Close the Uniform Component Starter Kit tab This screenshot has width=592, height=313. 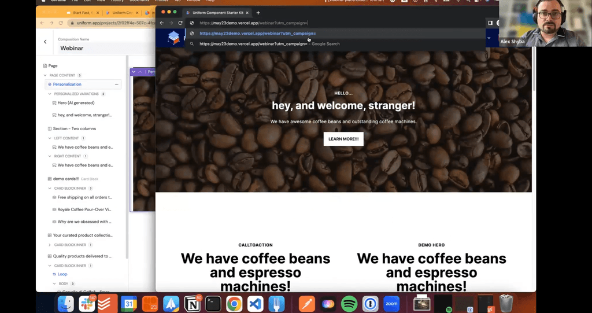coord(247,13)
